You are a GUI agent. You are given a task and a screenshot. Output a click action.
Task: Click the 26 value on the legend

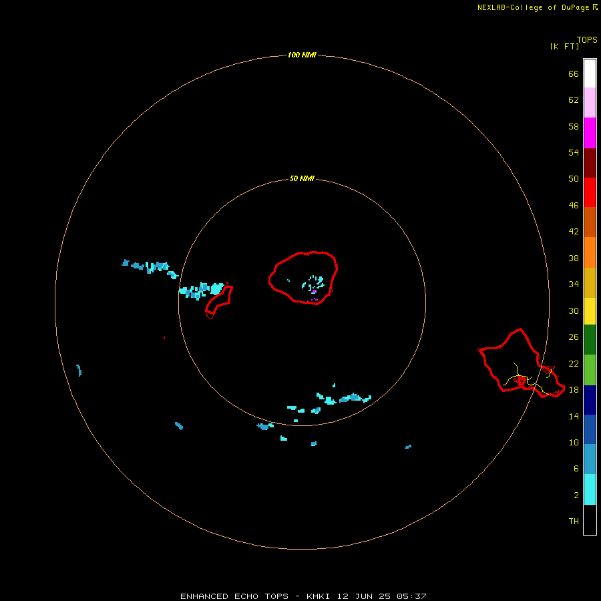574,337
